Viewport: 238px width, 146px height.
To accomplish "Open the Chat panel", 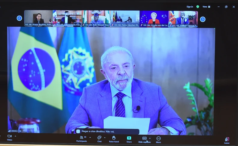I will click(99, 139).
